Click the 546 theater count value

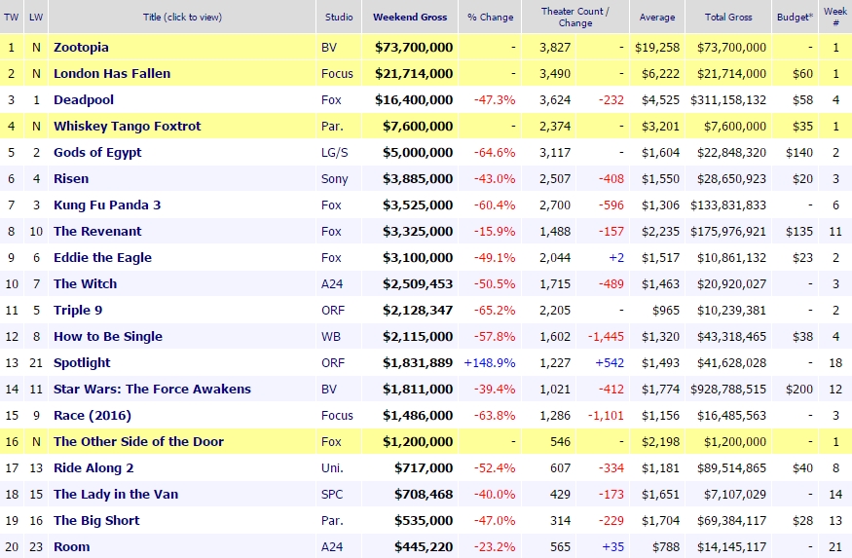561,442
